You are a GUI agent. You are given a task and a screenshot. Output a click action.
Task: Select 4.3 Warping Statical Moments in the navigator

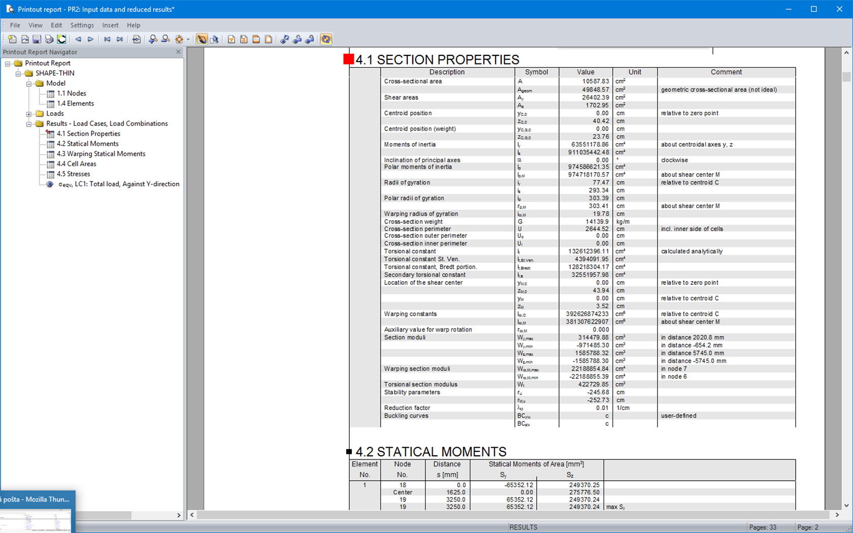point(101,154)
